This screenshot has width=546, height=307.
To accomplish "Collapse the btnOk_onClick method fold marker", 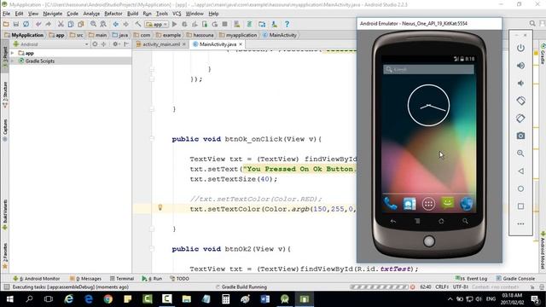I will click(x=152, y=139).
